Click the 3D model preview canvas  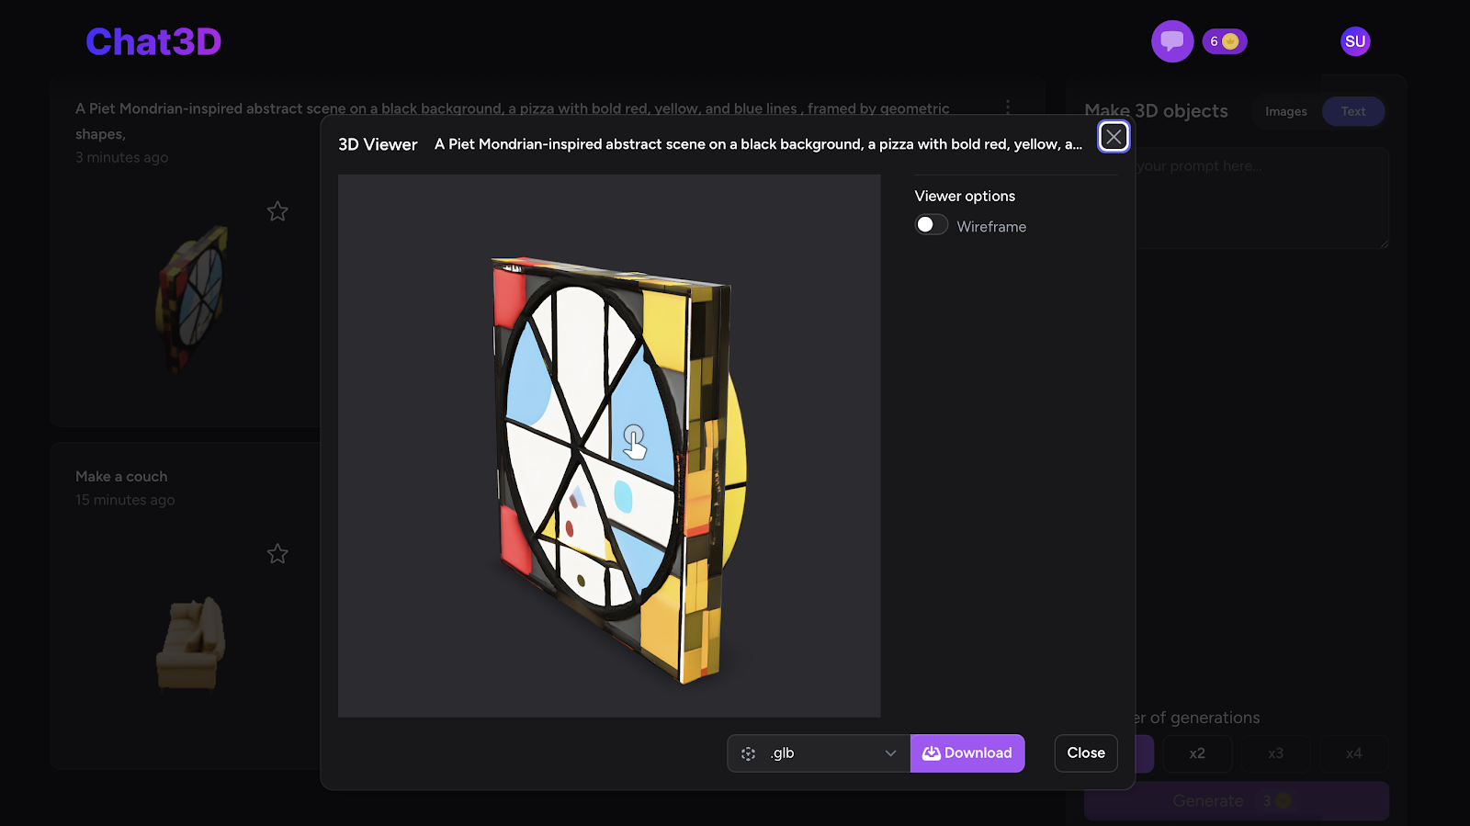point(609,446)
